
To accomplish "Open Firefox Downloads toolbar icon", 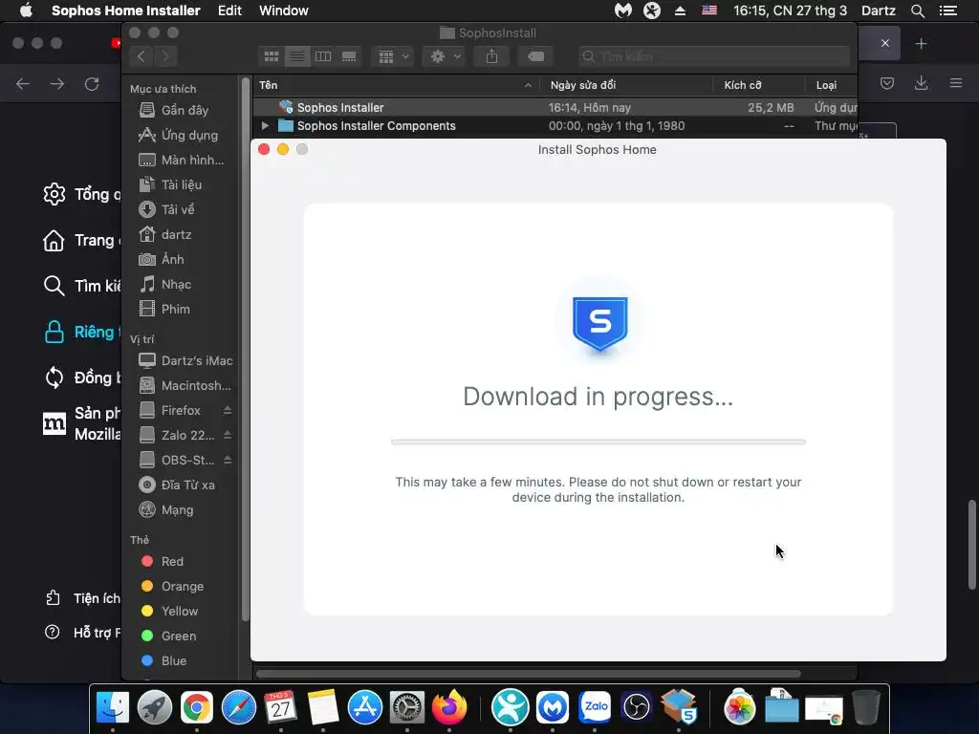I will [x=921, y=83].
